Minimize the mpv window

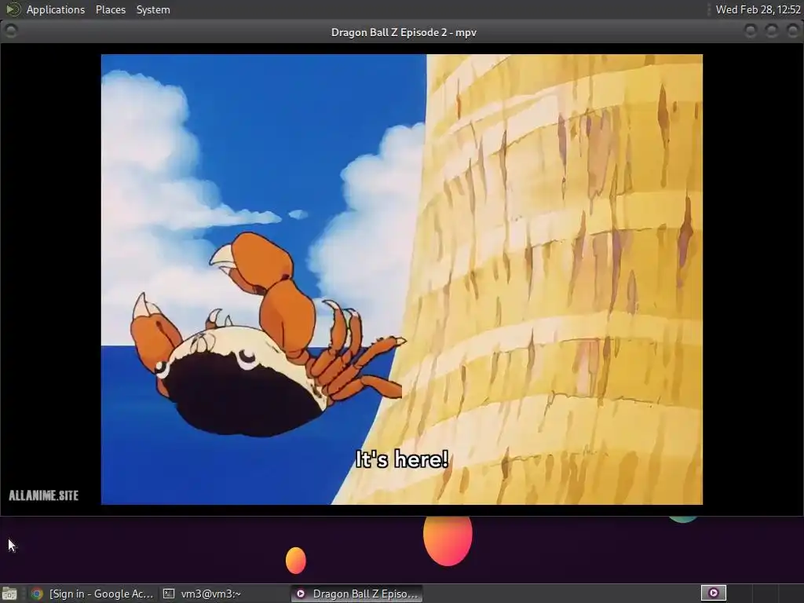click(x=750, y=31)
